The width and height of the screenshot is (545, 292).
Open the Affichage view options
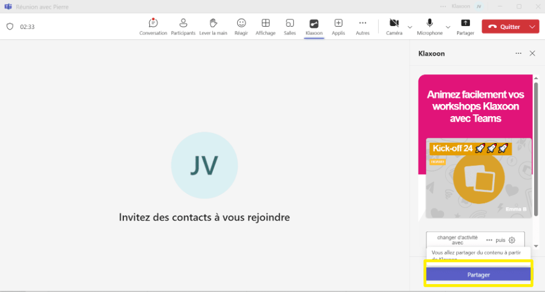pos(265,26)
